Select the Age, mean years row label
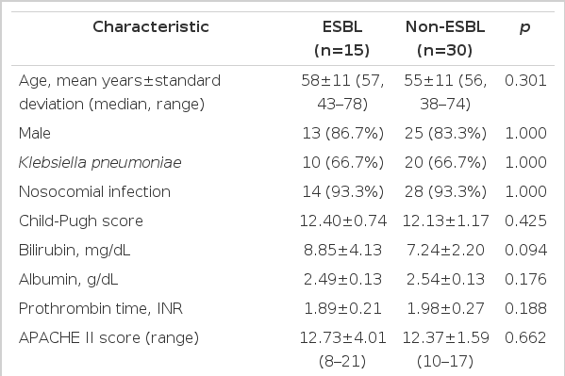The image size is (565, 376). pos(119,92)
